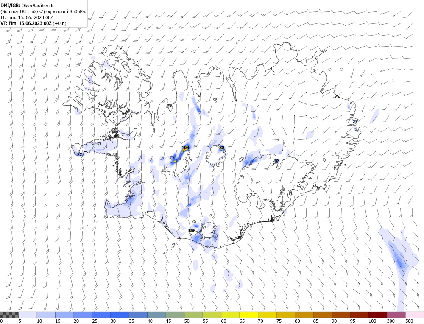The height and width of the screenshot is (324, 424).
Task: Click the 300–500 mauve legend swatch
Action: click(x=396, y=315)
